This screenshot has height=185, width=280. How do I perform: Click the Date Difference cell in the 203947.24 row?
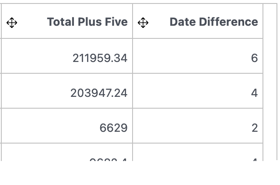198,91
